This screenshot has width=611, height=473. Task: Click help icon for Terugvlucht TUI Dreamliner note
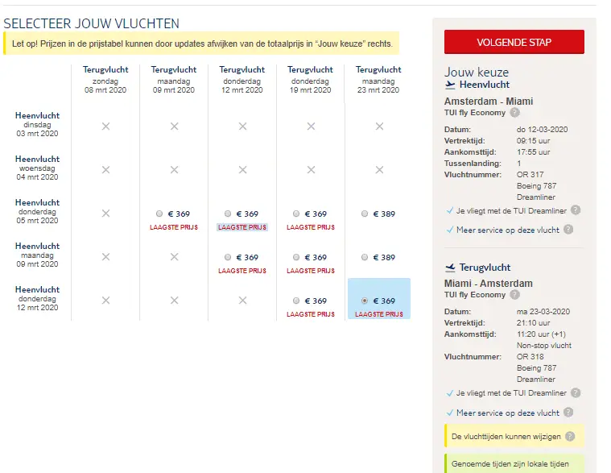[x=576, y=392]
